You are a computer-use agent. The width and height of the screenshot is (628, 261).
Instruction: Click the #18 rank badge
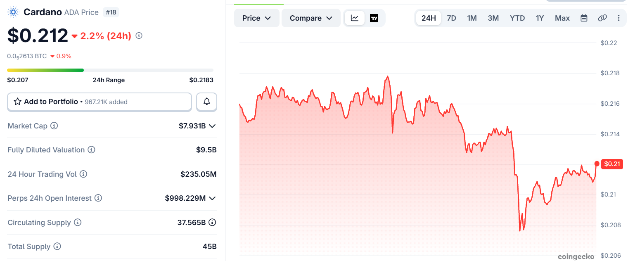tap(111, 12)
